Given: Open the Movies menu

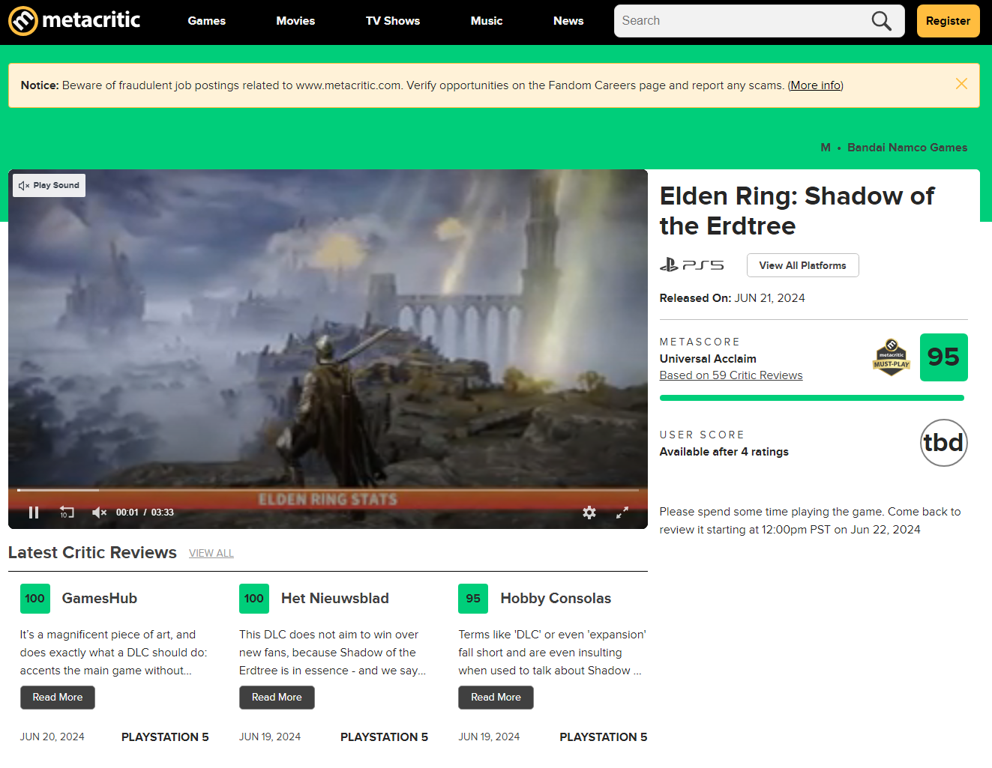Looking at the screenshot, I should point(295,21).
